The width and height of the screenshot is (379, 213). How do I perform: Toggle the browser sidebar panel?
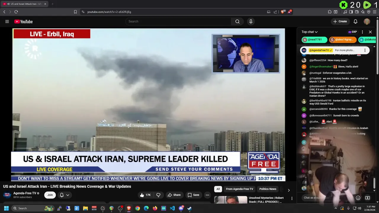tap(351, 12)
